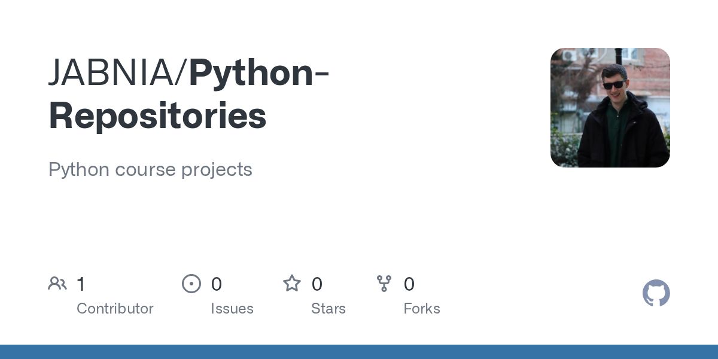Select the Stars label
Viewport: 718px width, 359px height.
pos(328,309)
